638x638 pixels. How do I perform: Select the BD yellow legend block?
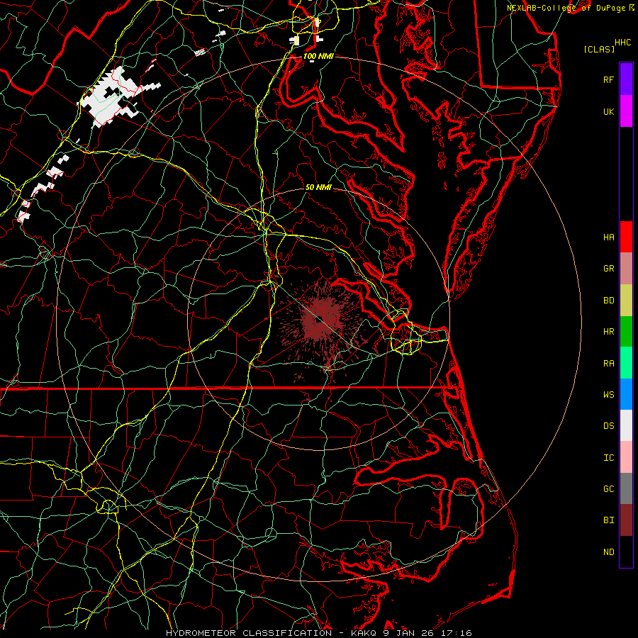(626, 301)
